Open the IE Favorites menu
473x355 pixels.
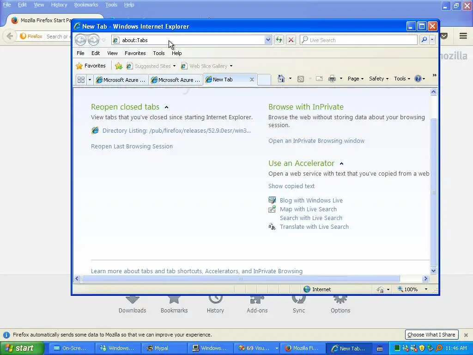[x=135, y=53]
